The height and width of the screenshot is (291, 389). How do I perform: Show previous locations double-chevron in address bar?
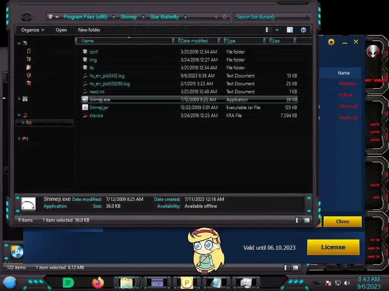[57, 17]
